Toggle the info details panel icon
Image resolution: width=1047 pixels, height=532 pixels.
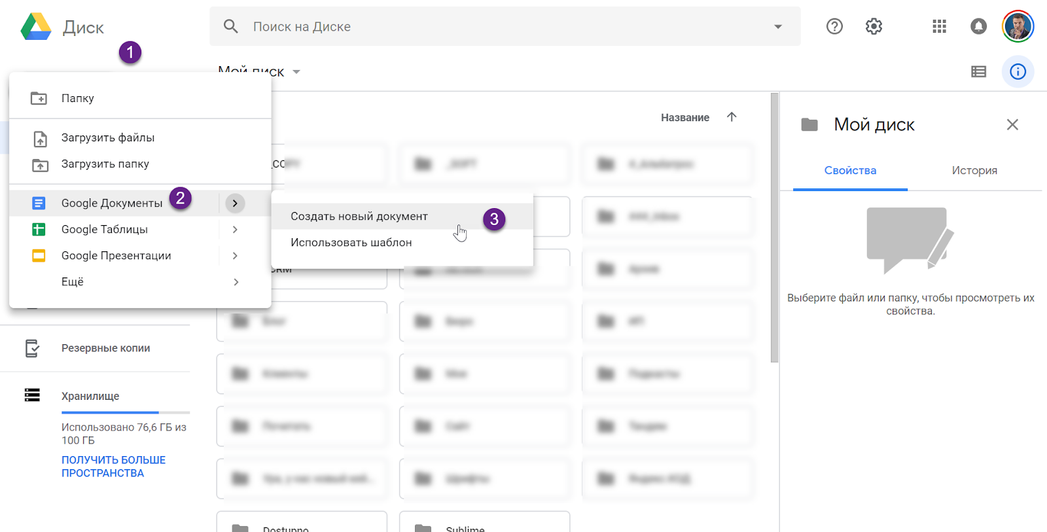click(x=1018, y=71)
